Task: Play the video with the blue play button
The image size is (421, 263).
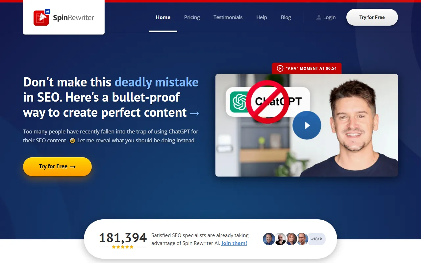Action: [307, 125]
